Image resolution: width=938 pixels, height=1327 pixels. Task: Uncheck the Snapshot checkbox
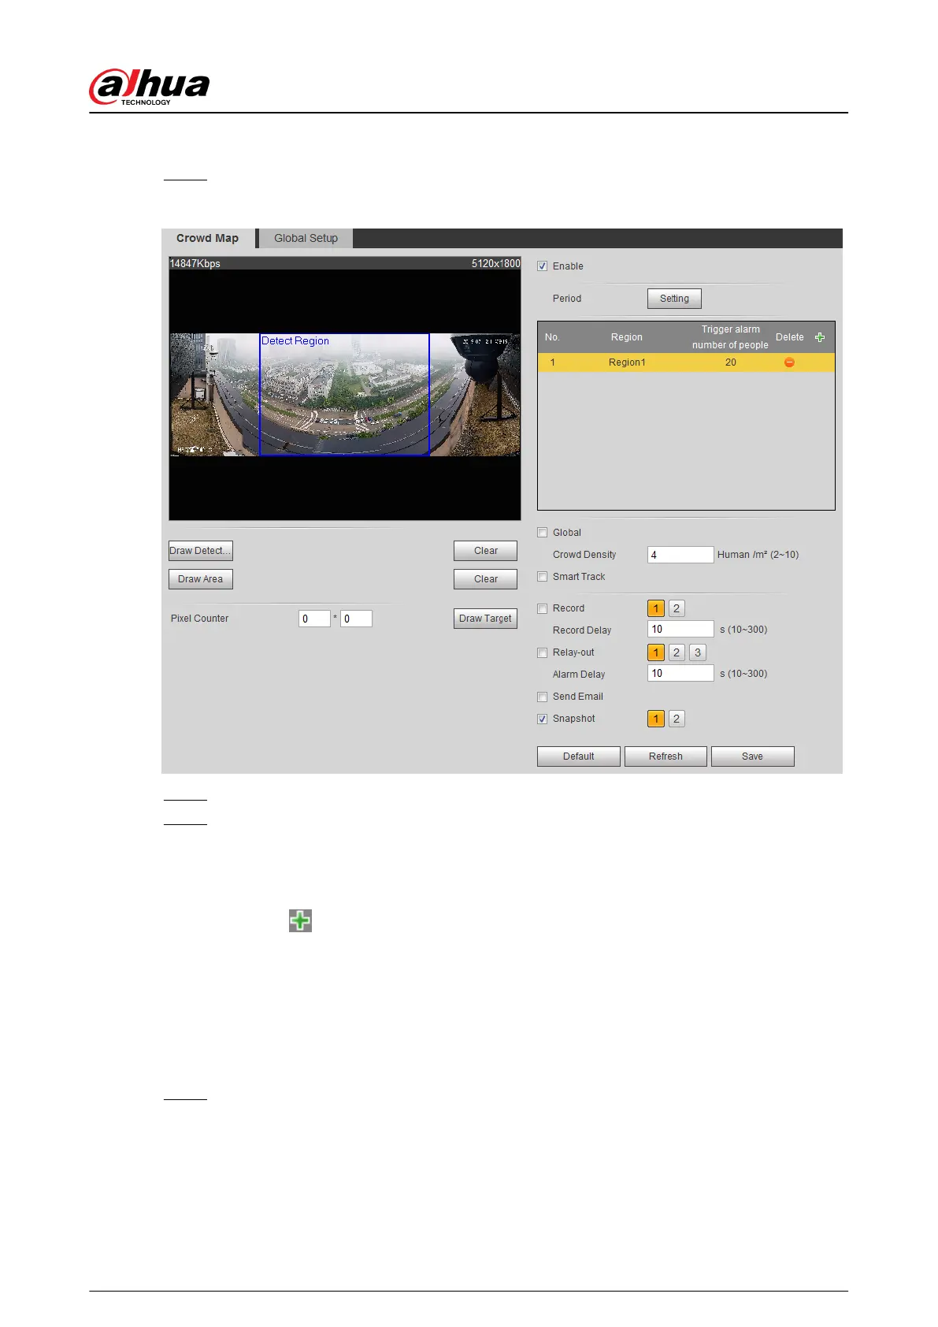pyautogui.click(x=542, y=719)
